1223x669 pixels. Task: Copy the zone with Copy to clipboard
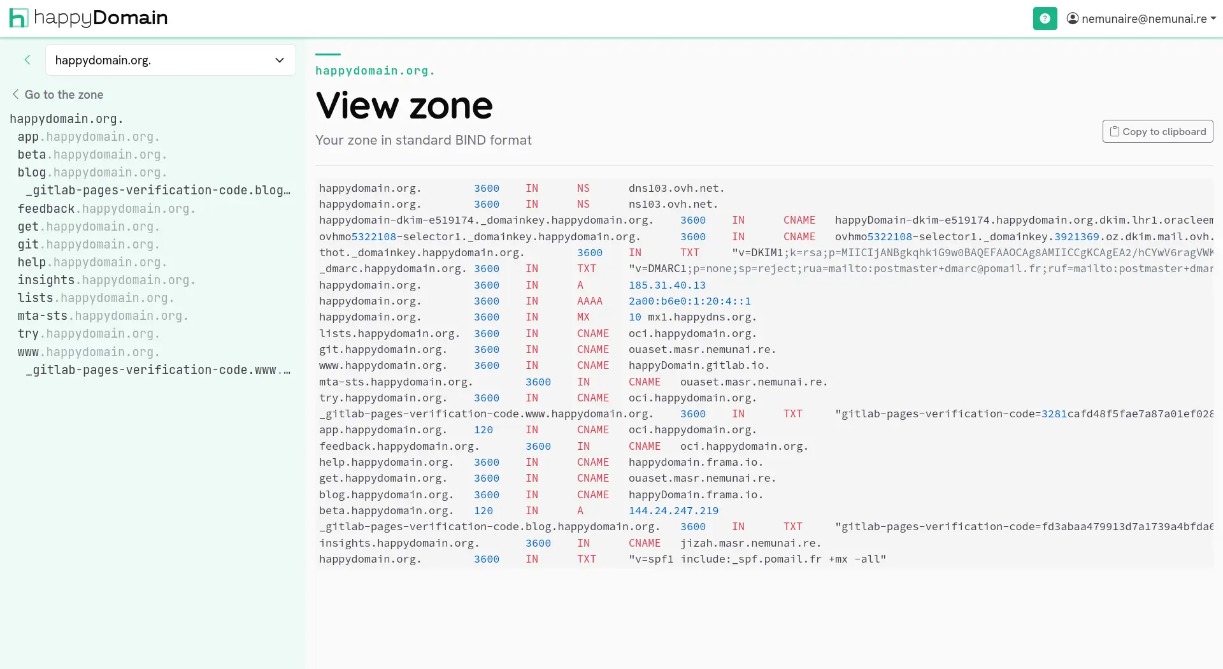(x=1157, y=131)
